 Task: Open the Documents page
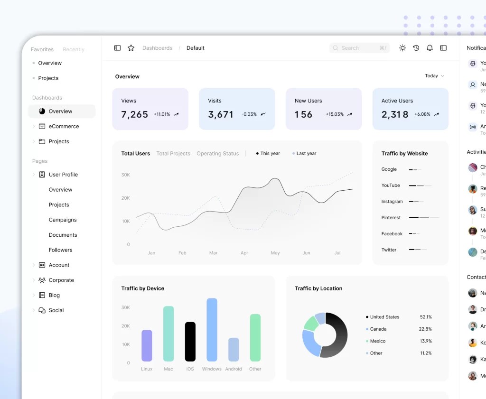pos(63,235)
